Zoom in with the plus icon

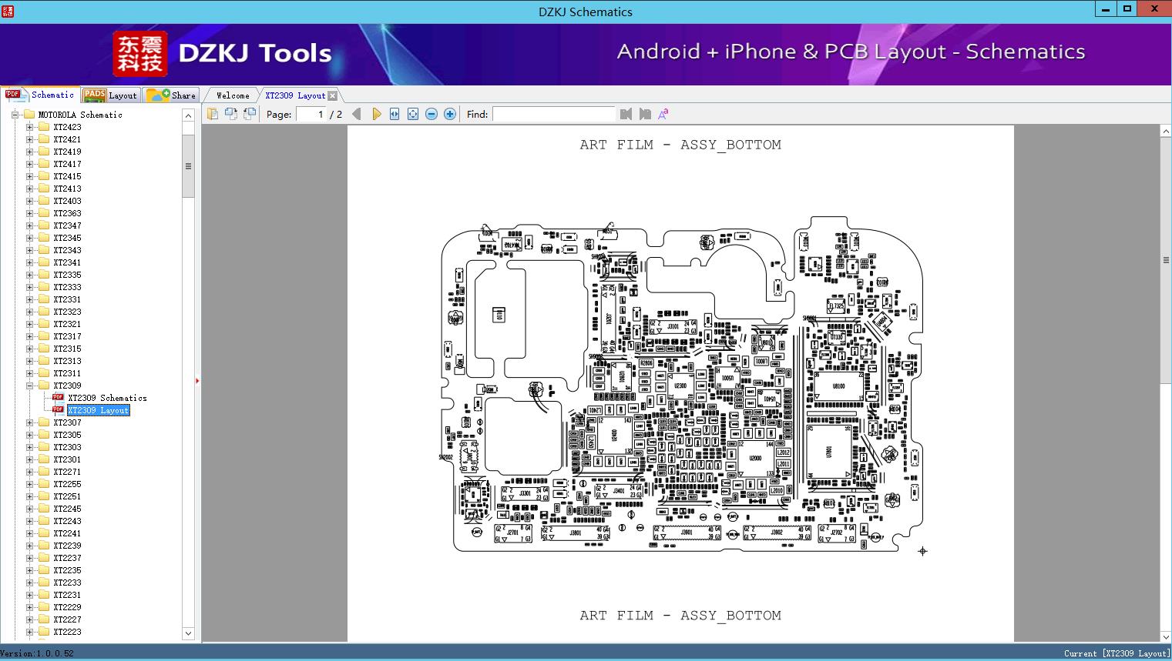coord(450,114)
